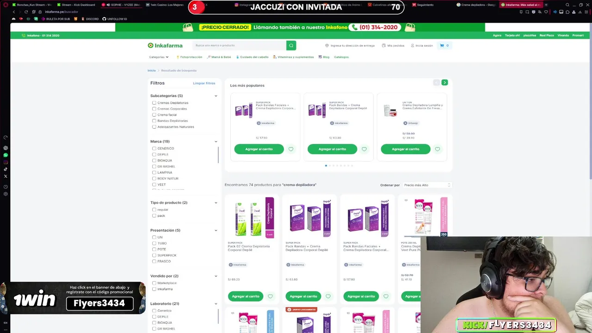Collapse the Vendido por section
This screenshot has height=333, width=592.
pos(216,276)
